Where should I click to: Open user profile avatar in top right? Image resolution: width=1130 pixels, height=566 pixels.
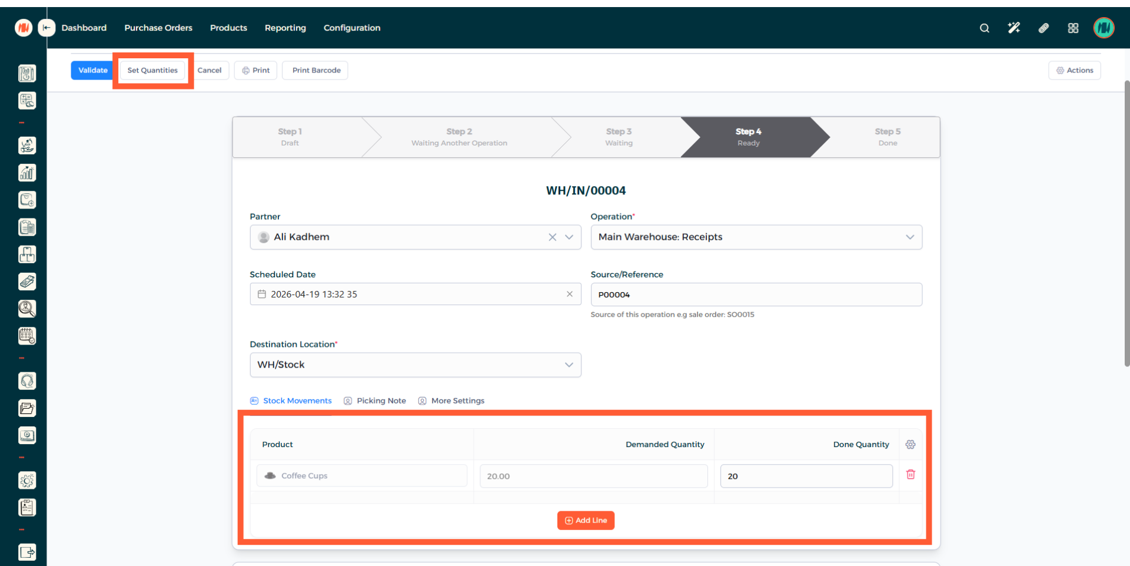point(1104,28)
